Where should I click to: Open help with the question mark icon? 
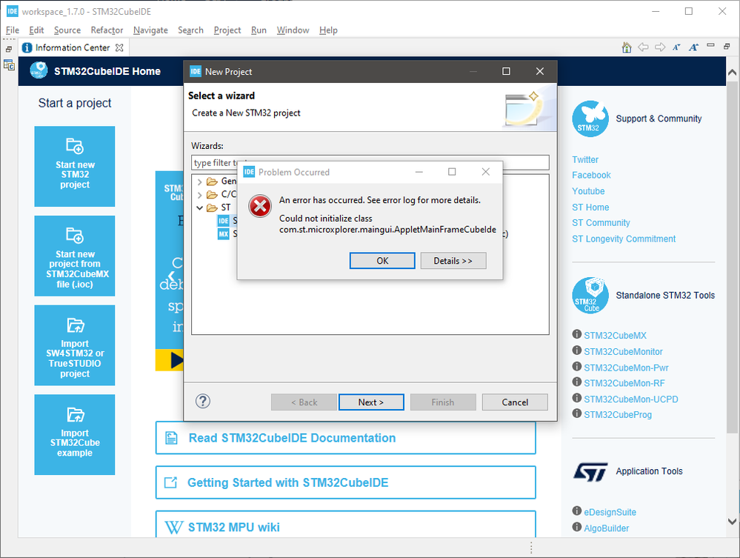(x=203, y=401)
